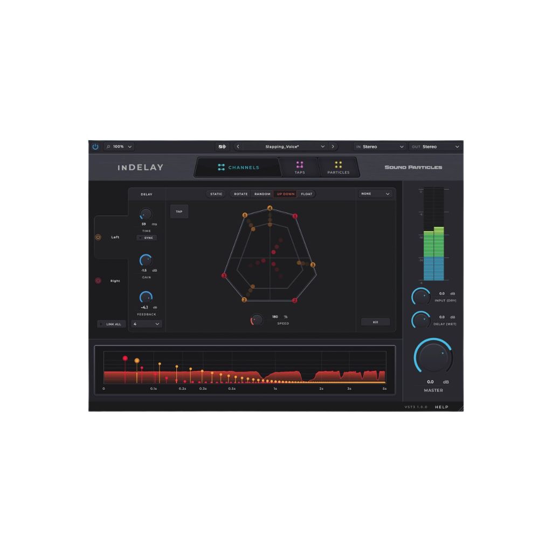The image size is (552, 552).
Task: Click the Input (Dry) knob
Action: point(421,297)
